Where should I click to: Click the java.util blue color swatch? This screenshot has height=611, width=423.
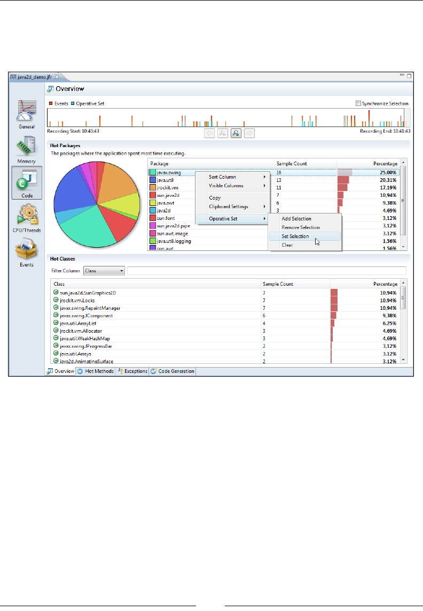tap(153, 180)
